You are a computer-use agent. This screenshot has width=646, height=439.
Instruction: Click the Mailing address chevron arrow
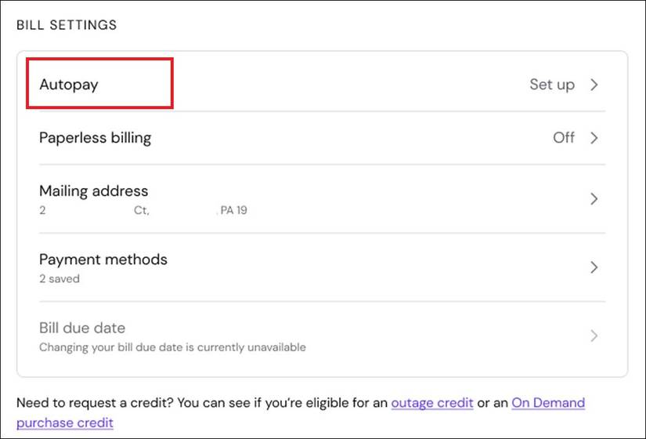pyautogui.click(x=594, y=199)
